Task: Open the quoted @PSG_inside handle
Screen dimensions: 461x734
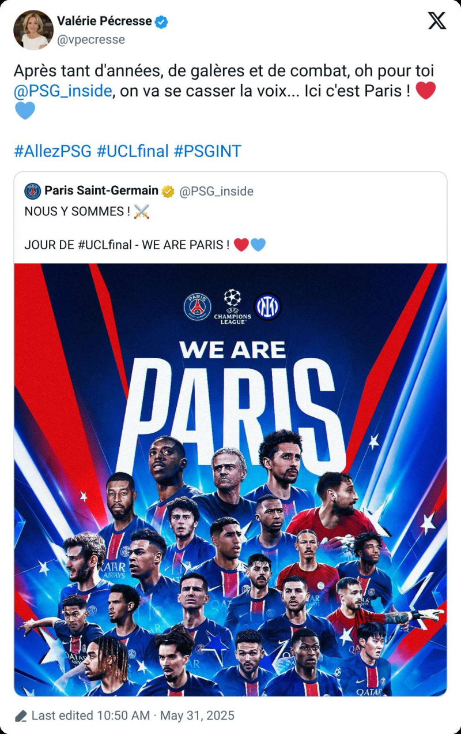Action: pyautogui.click(x=216, y=191)
